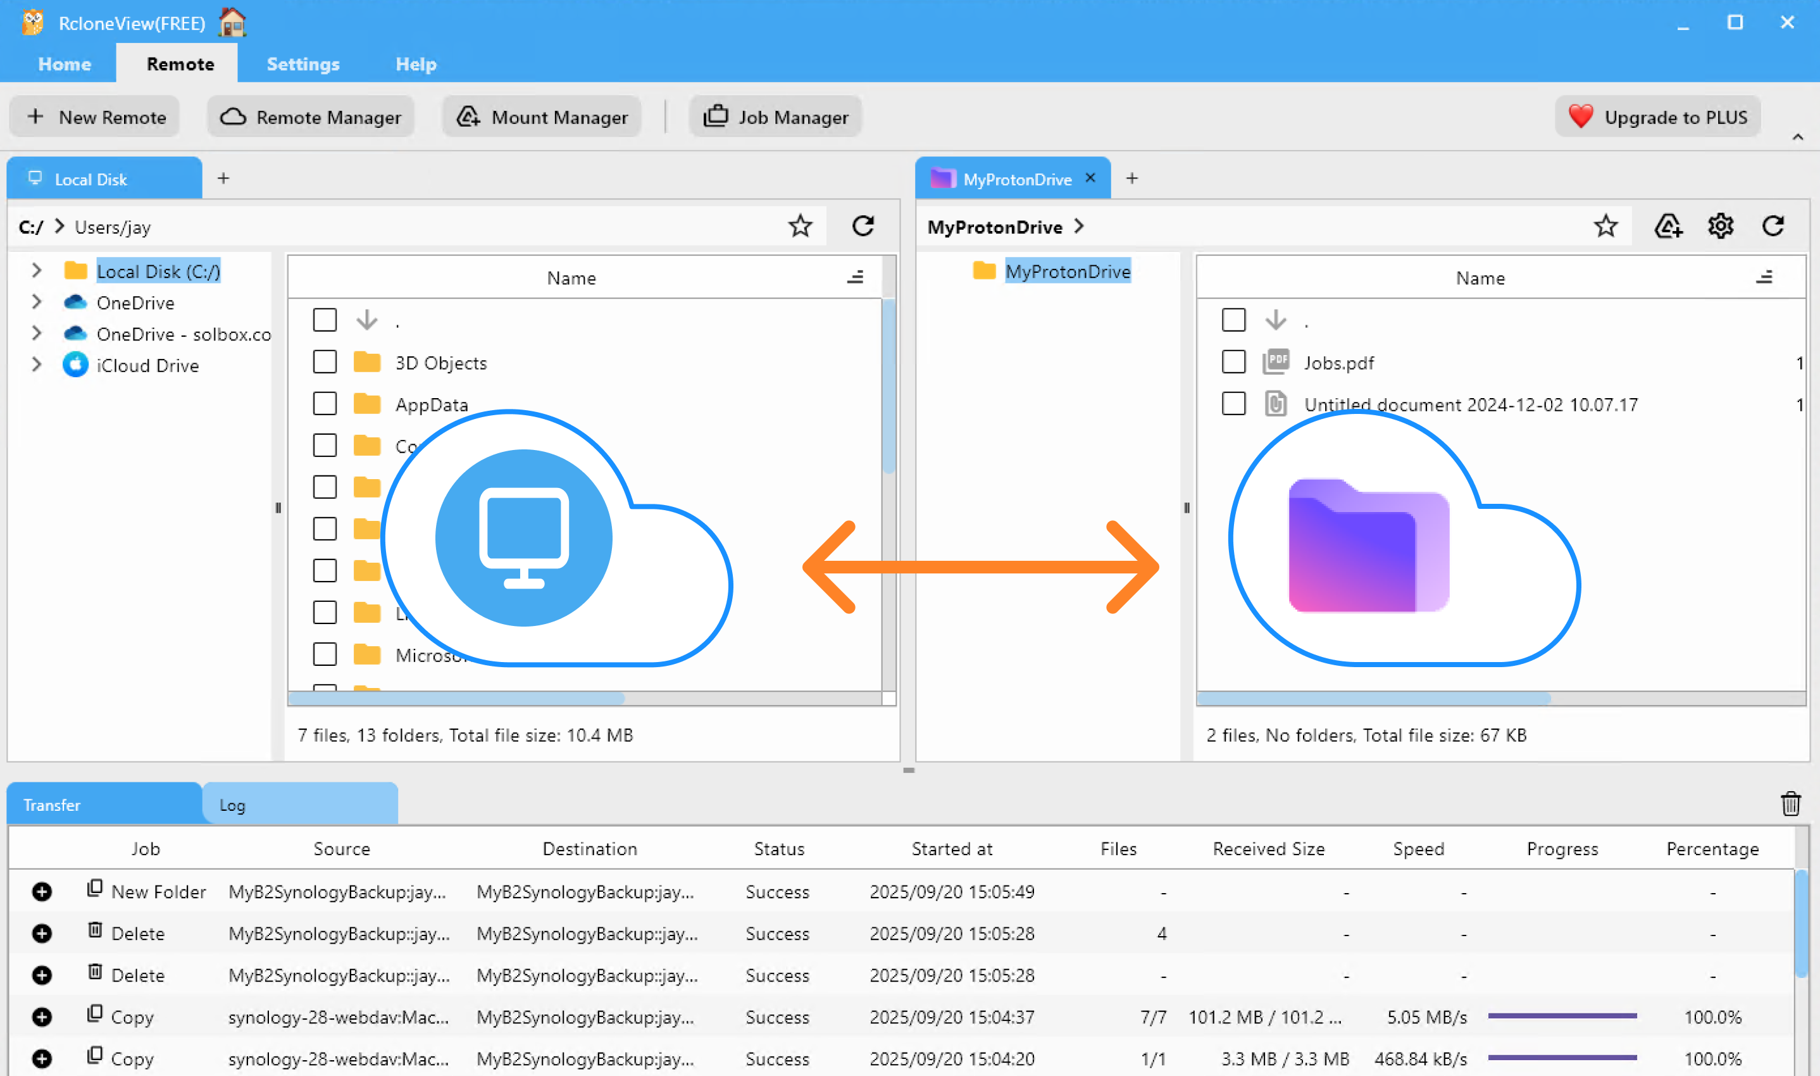The width and height of the screenshot is (1820, 1076).
Task: Expand the Local Disk (C:/) tree node
Action: (36, 271)
